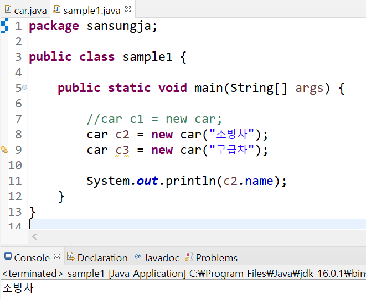
Task: Click "println" on line 11
Action: tap(190, 181)
